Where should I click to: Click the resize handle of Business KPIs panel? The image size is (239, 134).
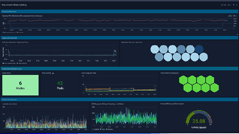pyautogui.click(x=237, y=34)
